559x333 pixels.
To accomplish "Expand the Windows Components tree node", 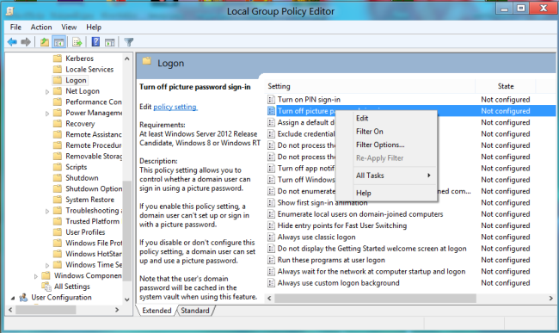I will tap(35, 276).
